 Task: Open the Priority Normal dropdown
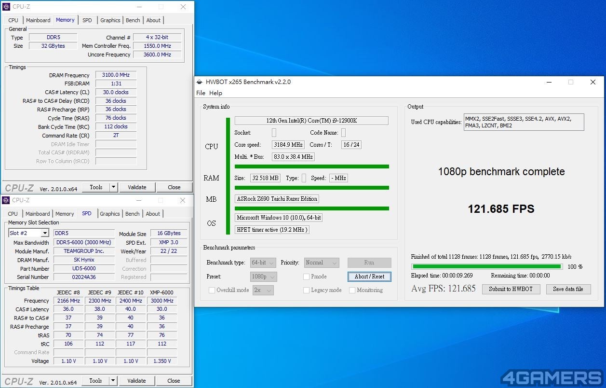(x=322, y=263)
